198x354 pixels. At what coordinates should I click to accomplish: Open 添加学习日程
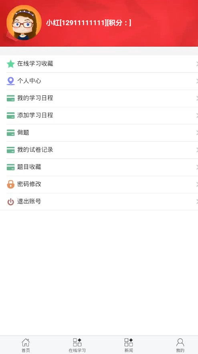pyautogui.click(x=99, y=115)
